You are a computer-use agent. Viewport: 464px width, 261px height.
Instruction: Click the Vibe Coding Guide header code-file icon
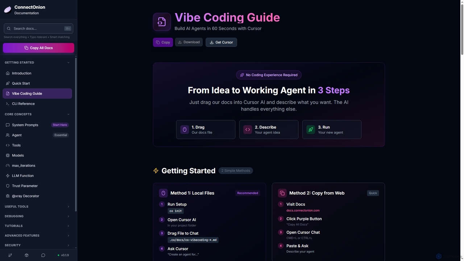pos(162,22)
